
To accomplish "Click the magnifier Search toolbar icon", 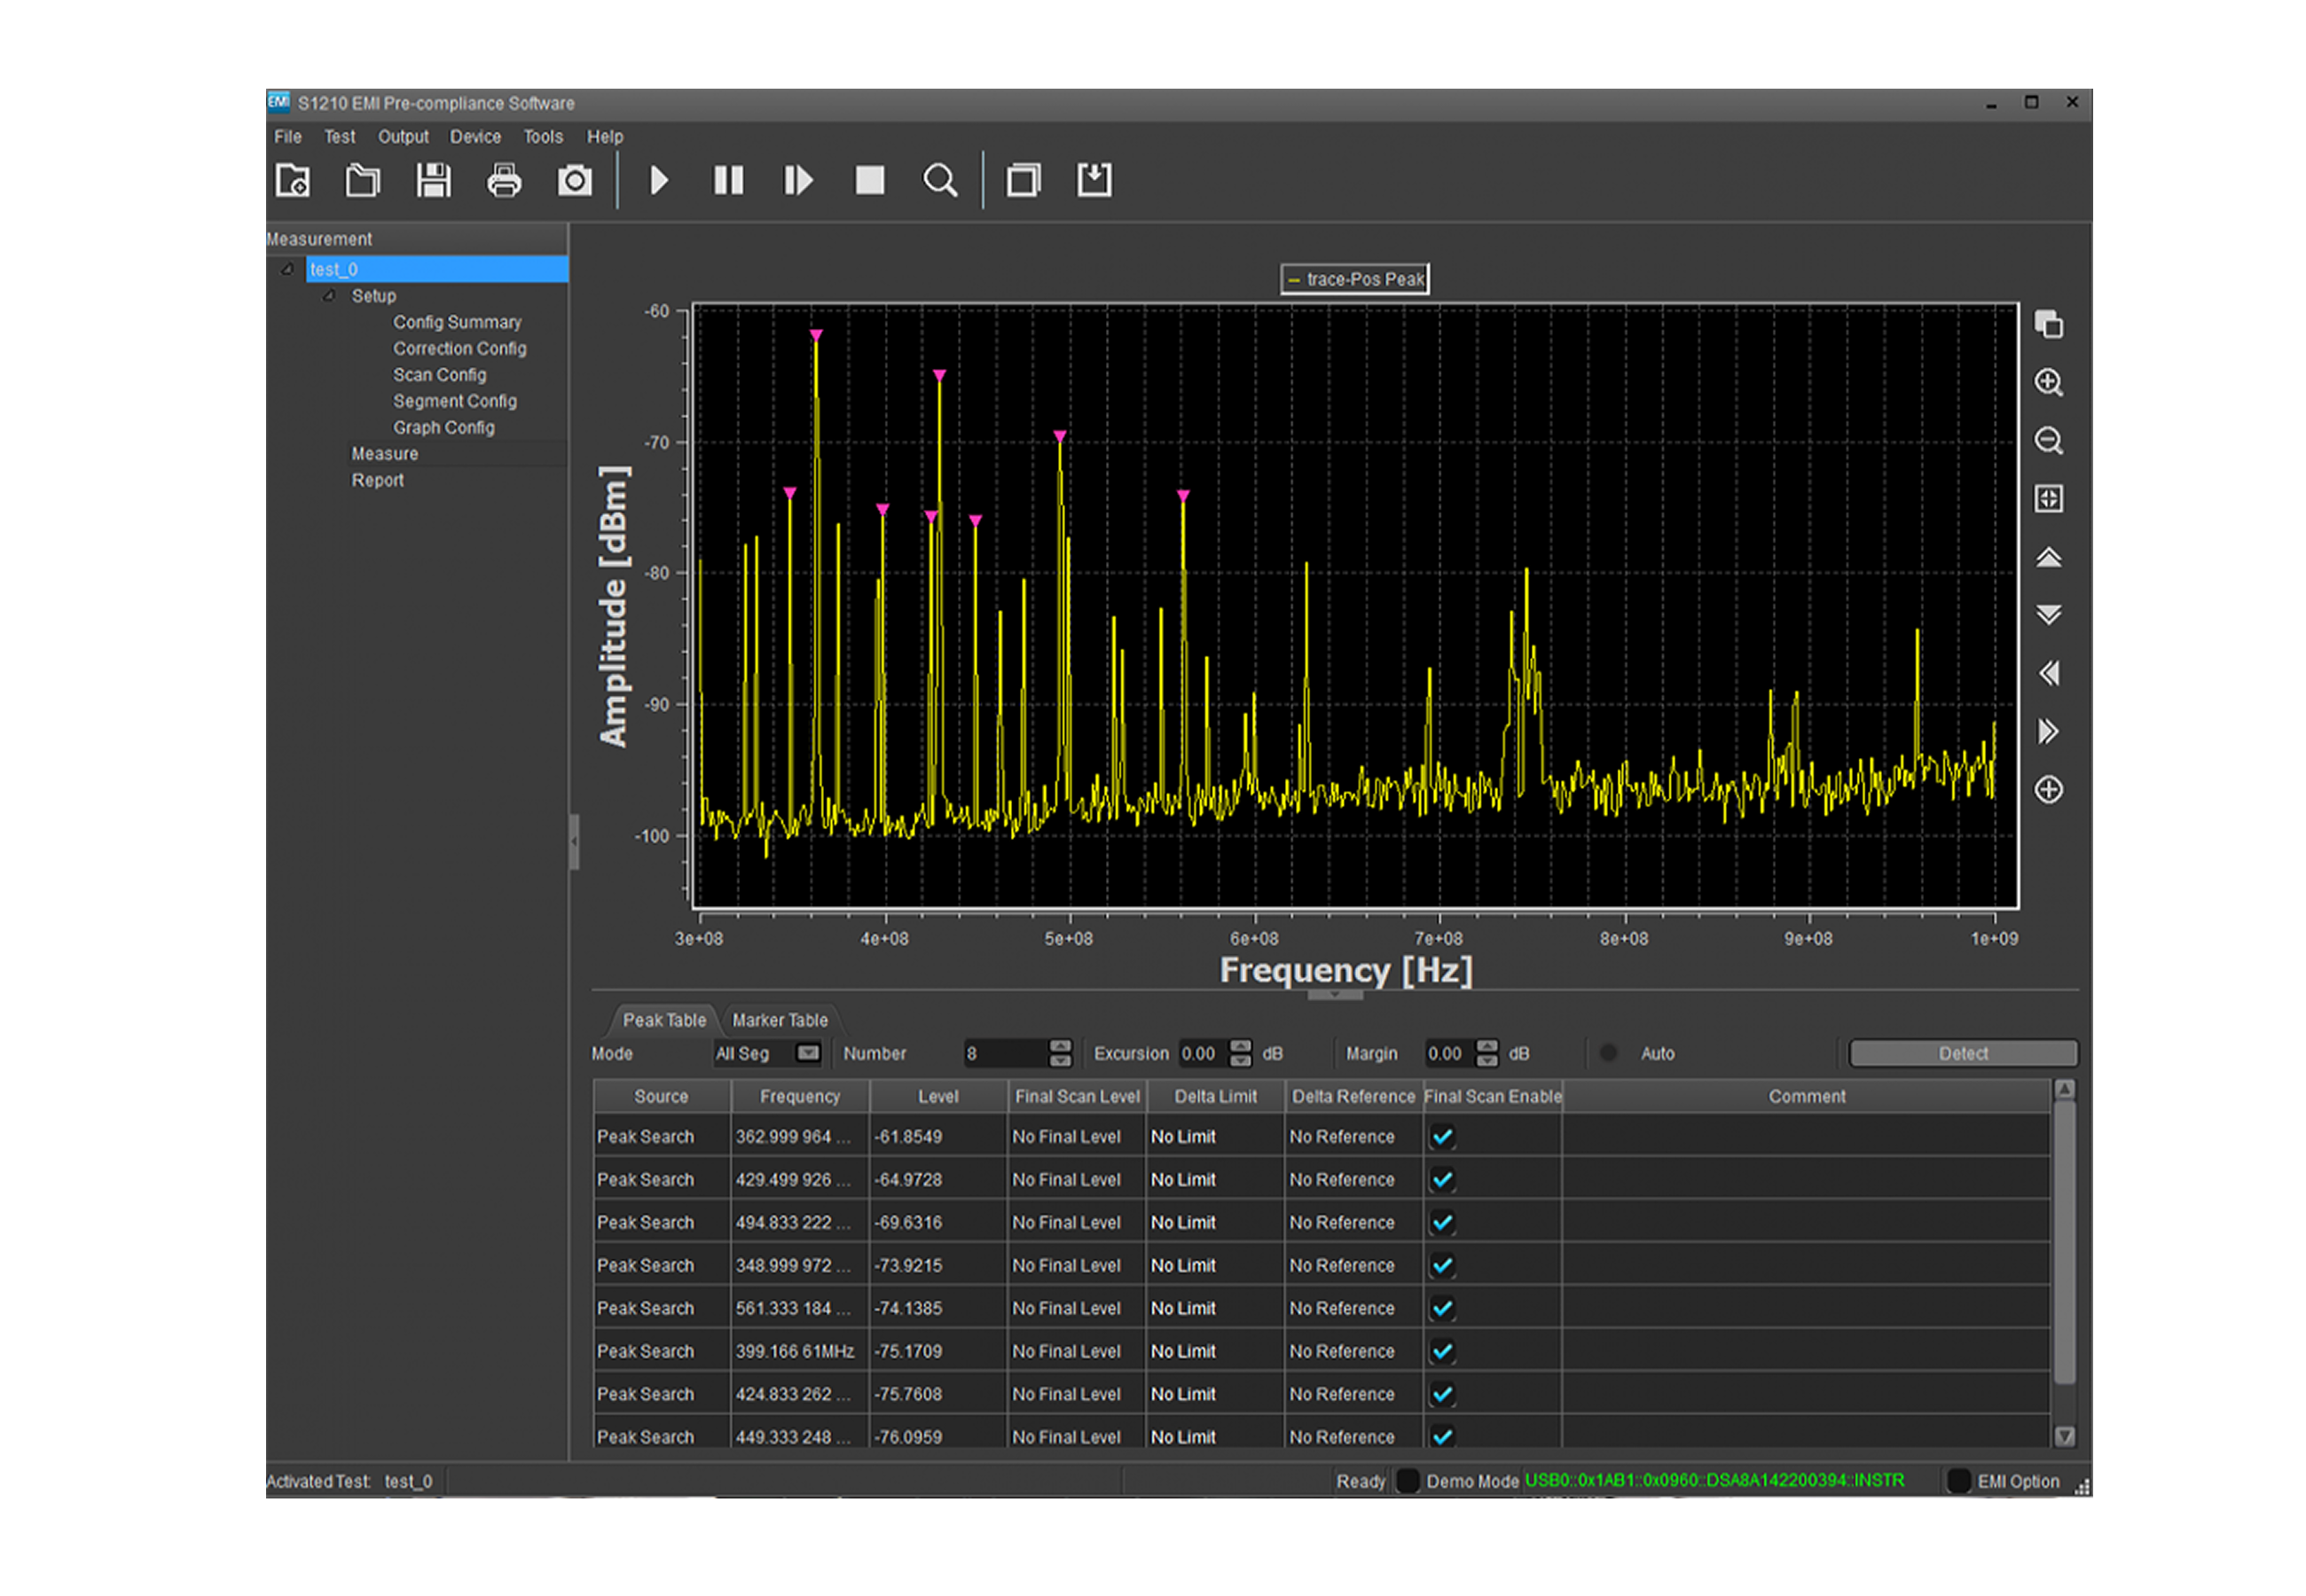I will coord(939,181).
